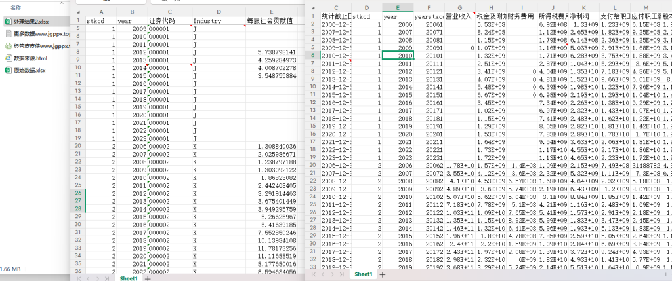Select the 原始数据.xlsx file icon
The height and width of the screenshot is (281, 672).
[x=8, y=71]
